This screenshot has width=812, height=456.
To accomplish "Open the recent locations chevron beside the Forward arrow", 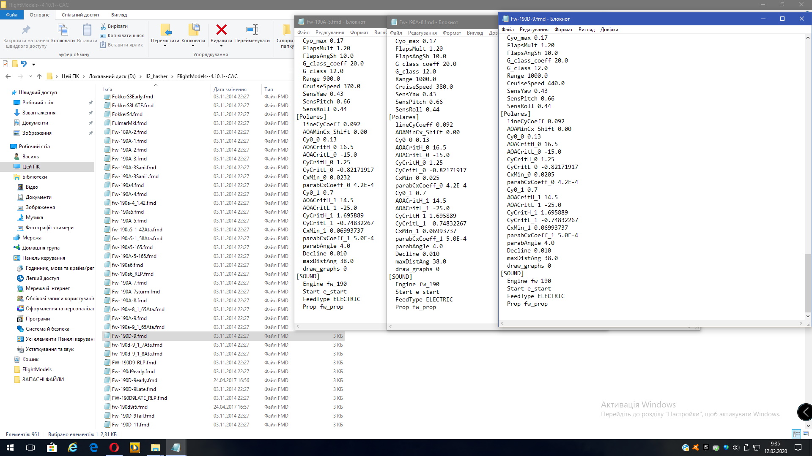I will 30,76.
